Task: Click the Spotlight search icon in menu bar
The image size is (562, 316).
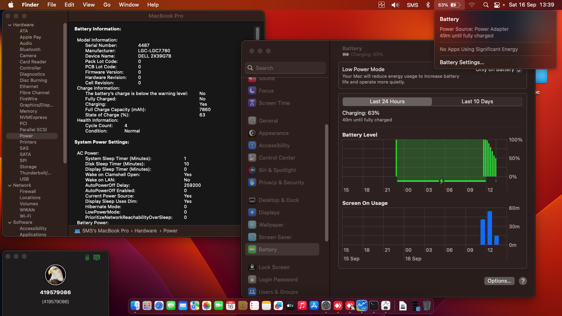Action: tap(486, 5)
